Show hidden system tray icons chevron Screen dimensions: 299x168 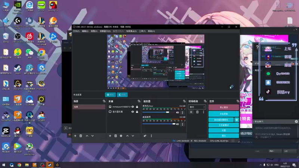point(261,165)
